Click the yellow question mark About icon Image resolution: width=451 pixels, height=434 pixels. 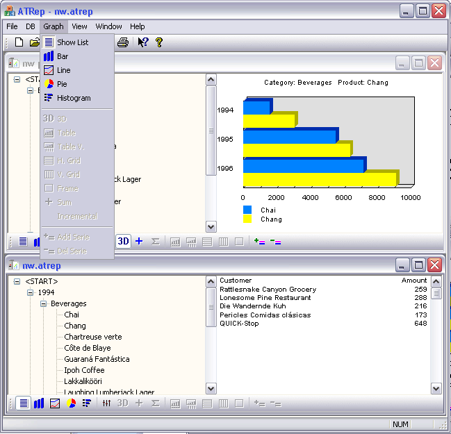pyautogui.click(x=159, y=42)
